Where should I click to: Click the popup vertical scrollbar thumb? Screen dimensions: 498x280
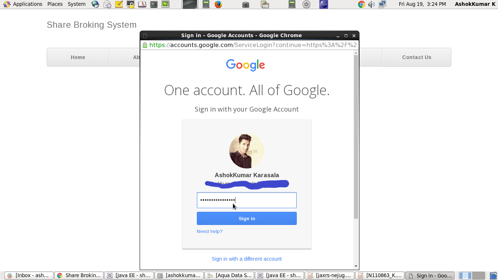point(356,137)
